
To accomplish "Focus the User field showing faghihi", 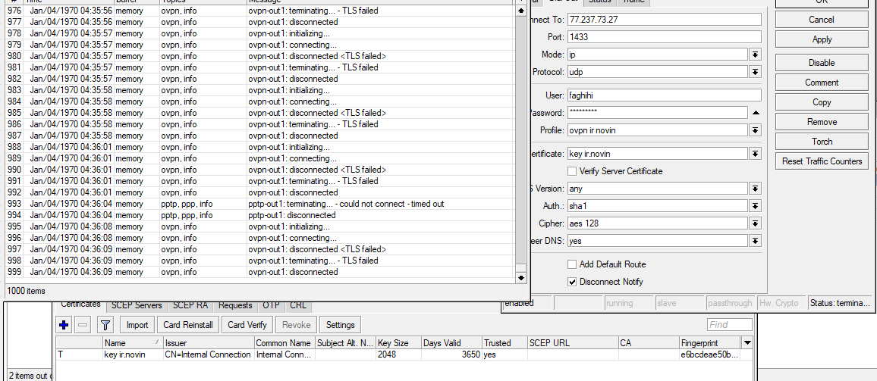I will coord(665,95).
